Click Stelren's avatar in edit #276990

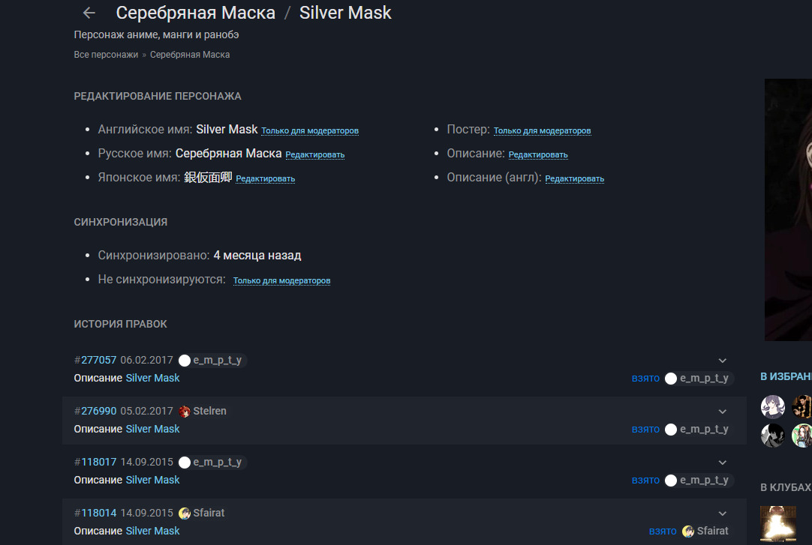(185, 412)
